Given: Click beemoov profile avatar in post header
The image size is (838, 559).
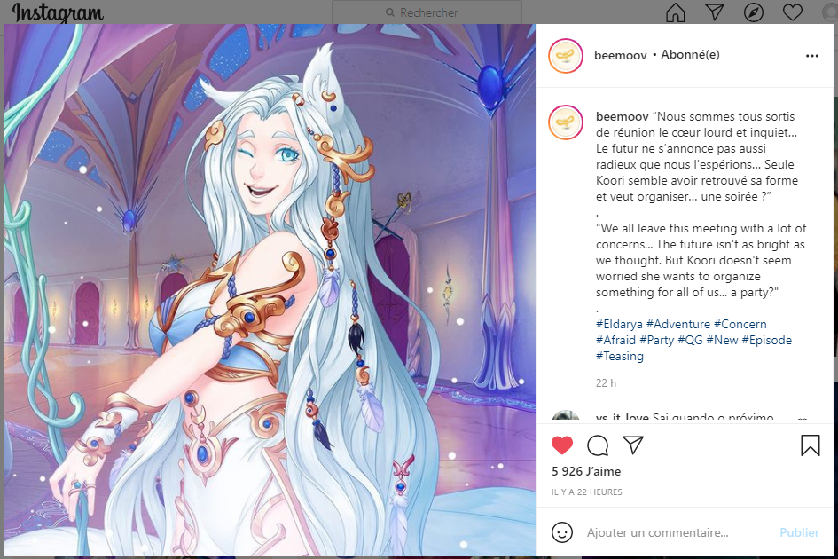Looking at the screenshot, I should tap(566, 56).
